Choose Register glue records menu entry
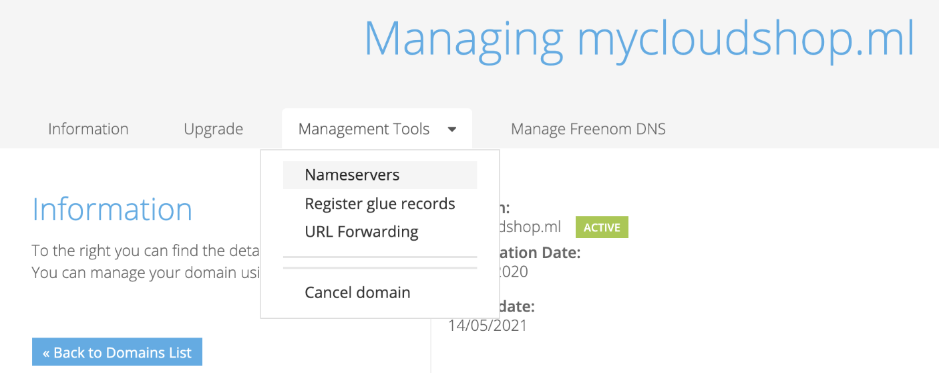 click(380, 204)
